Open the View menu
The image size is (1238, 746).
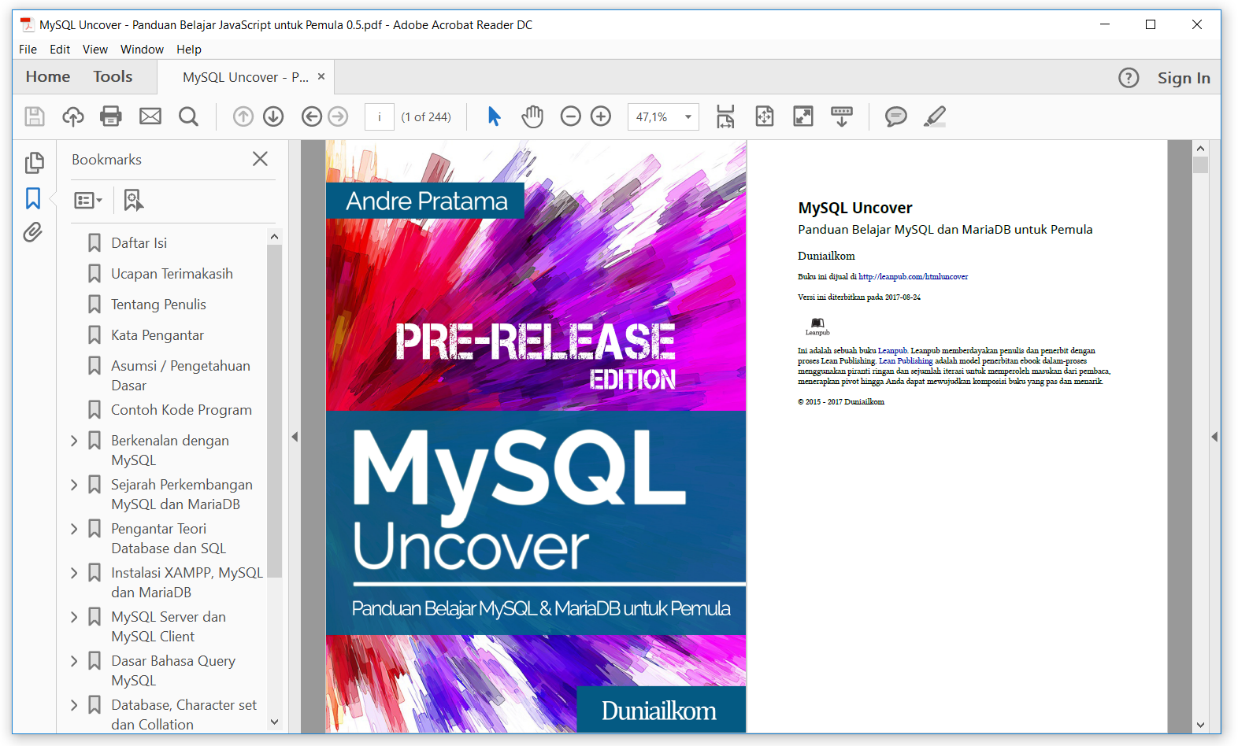pyautogui.click(x=95, y=49)
